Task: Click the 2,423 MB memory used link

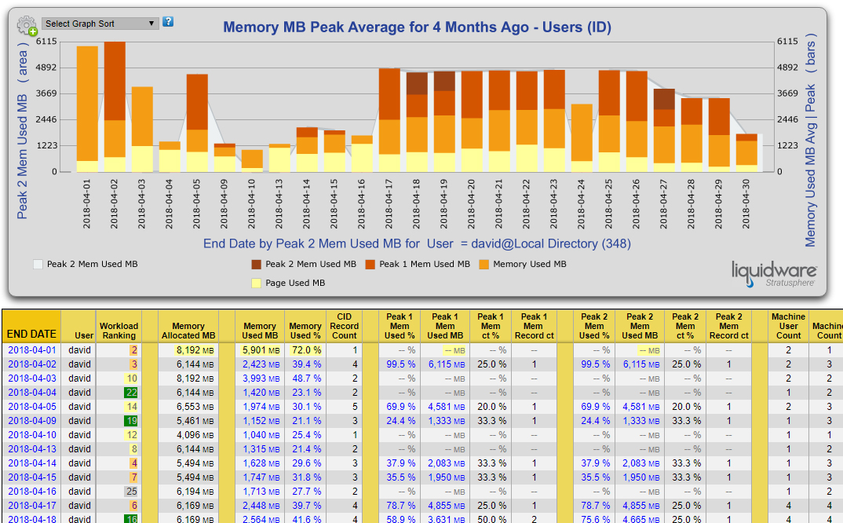Action: pos(261,364)
